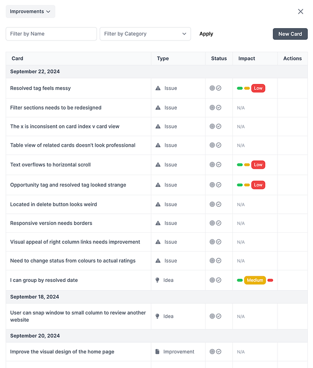Toggle the checkmark status for 'Resolved tag feels messy'
This screenshot has height=368, width=313.
pyautogui.click(x=219, y=88)
